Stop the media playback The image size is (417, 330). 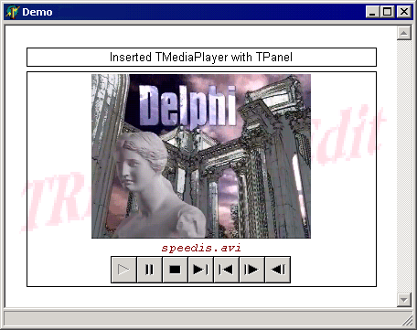point(175,270)
